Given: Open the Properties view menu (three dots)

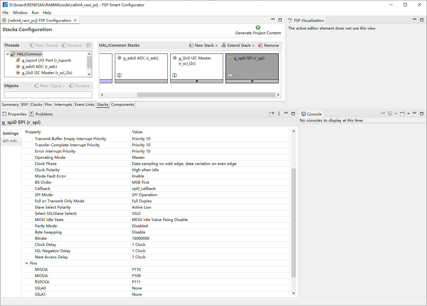Looking at the screenshot, I should [279, 114].
